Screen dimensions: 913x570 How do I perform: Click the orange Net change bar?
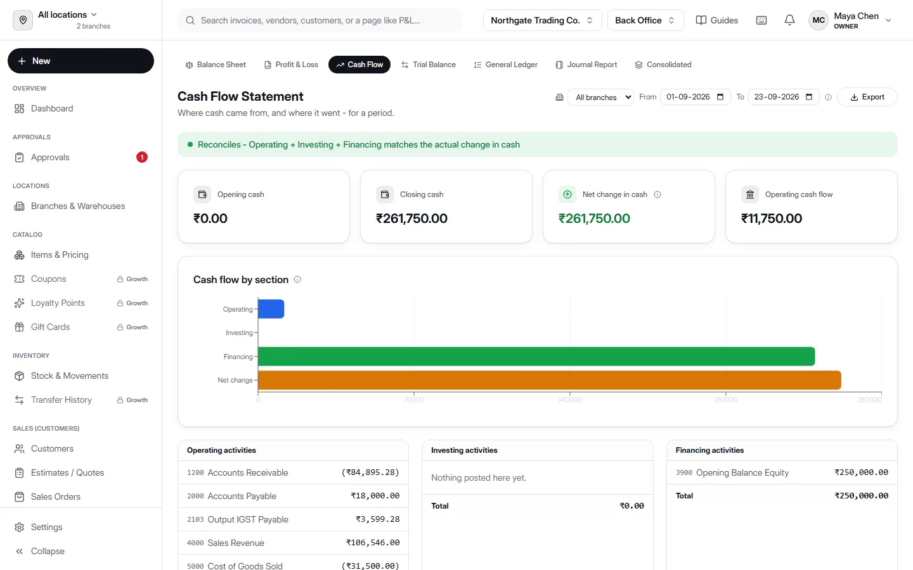tap(550, 380)
